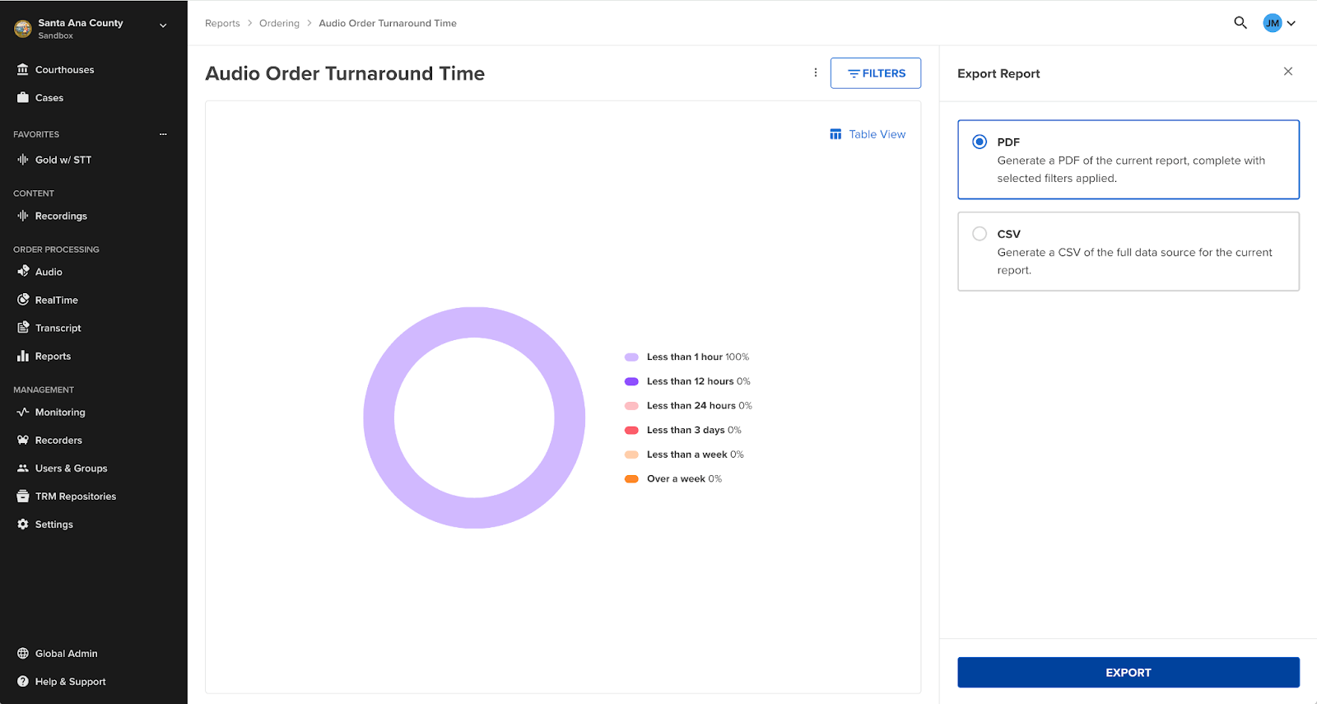Click the TRM Repositories archive icon
1317x704 pixels.
[23, 496]
